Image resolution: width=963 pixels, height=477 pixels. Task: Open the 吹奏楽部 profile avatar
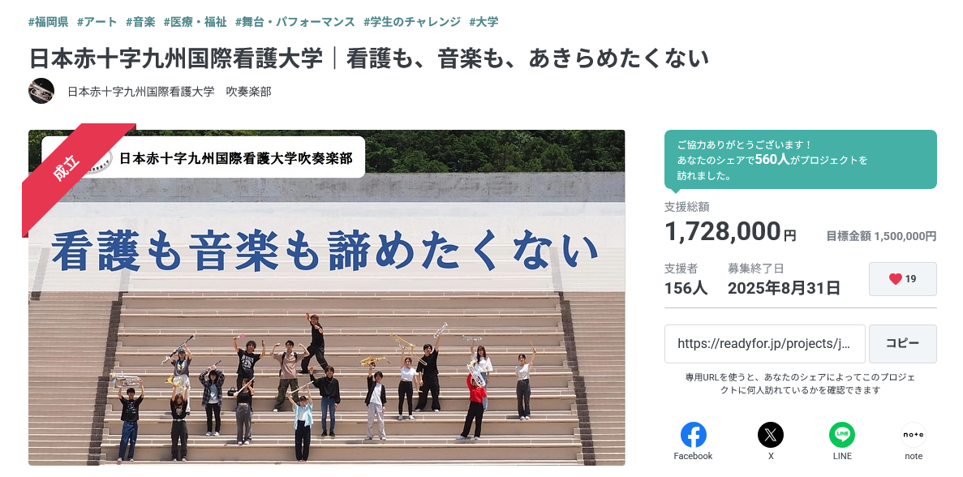coord(41,91)
